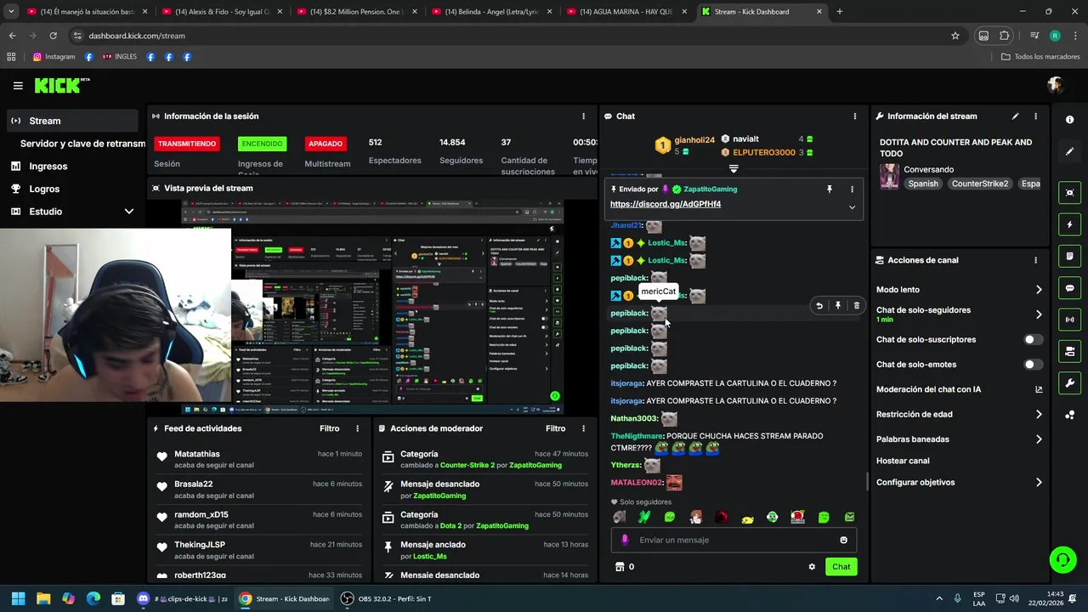Pin the hovered pepiblack chat message

click(838, 306)
